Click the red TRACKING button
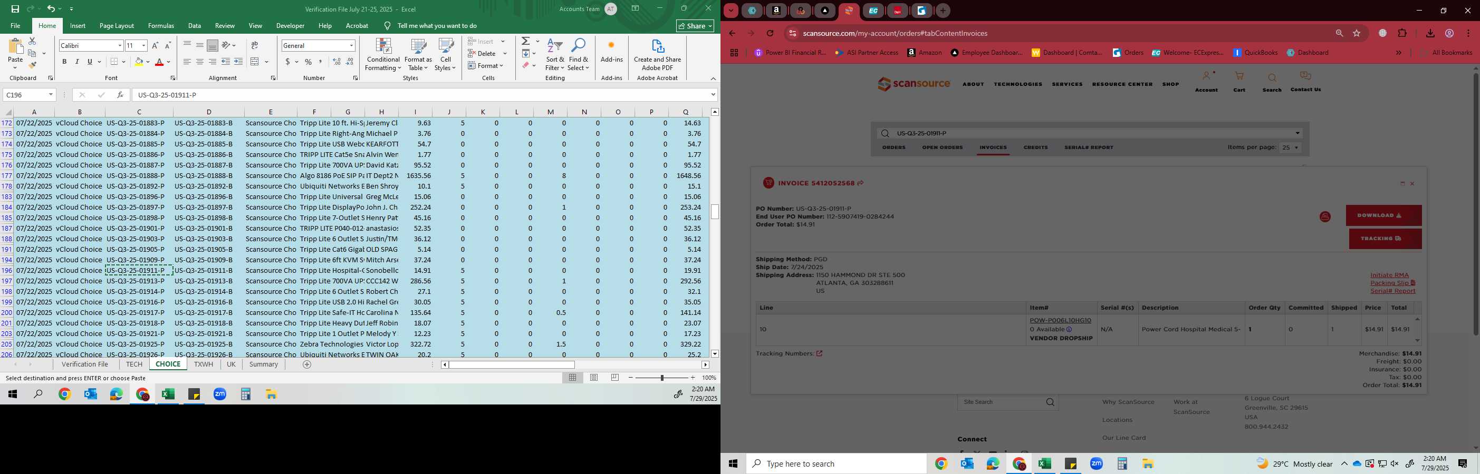Image resolution: width=1480 pixels, height=474 pixels. (1385, 239)
